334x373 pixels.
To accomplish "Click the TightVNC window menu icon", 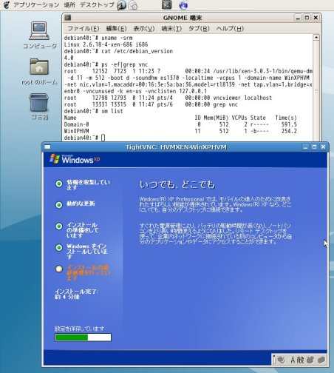I will click(47, 147).
